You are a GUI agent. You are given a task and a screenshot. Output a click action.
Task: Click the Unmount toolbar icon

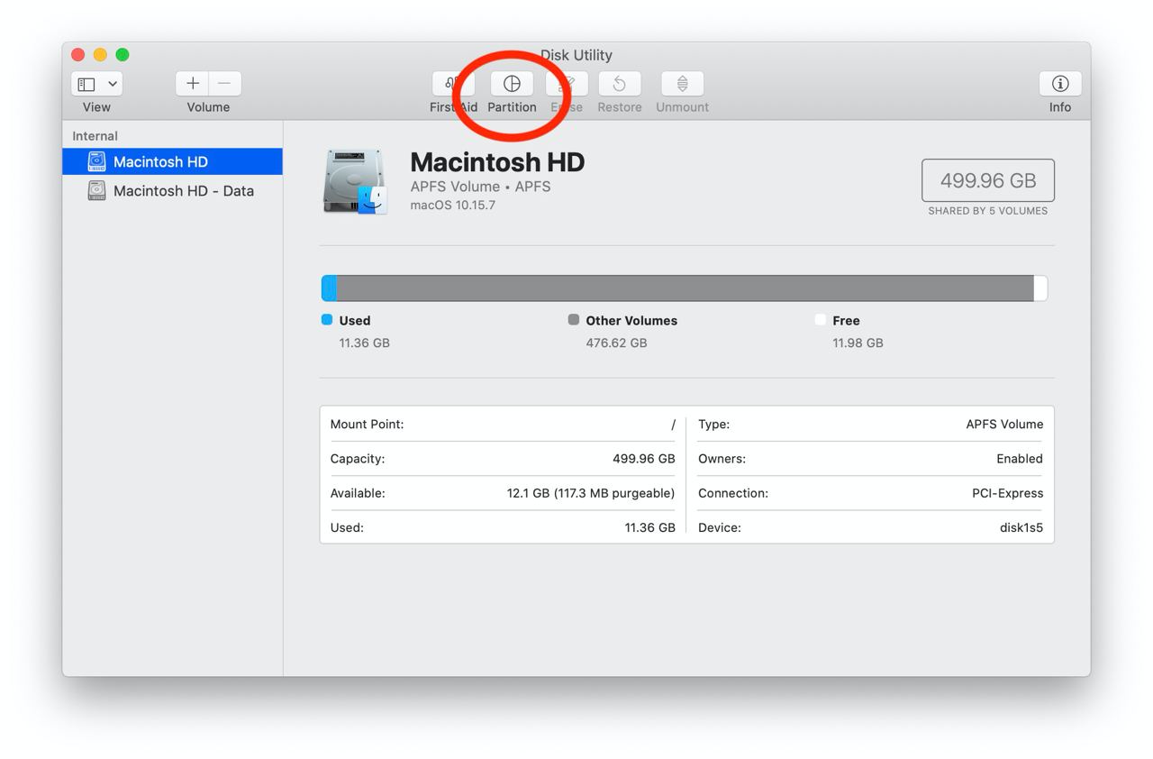682,84
